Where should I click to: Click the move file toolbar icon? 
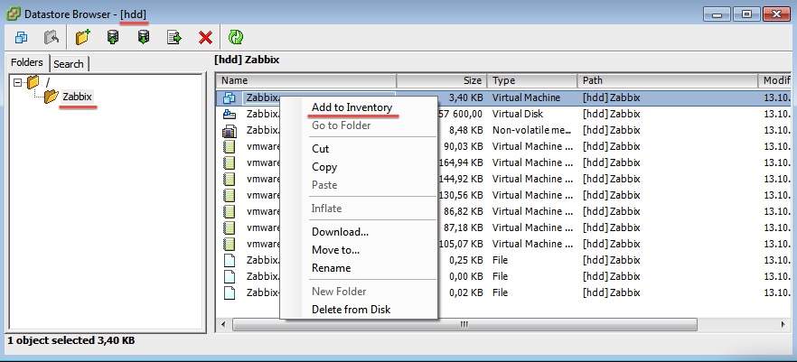click(173, 38)
